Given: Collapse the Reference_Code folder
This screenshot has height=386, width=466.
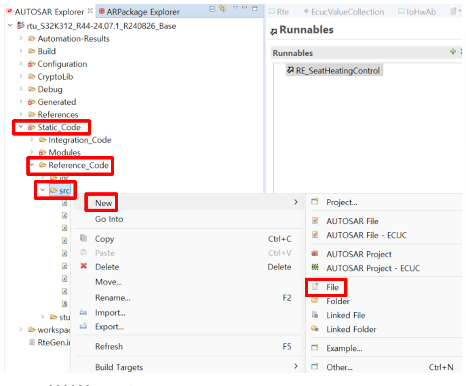Looking at the screenshot, I should 32,165.
